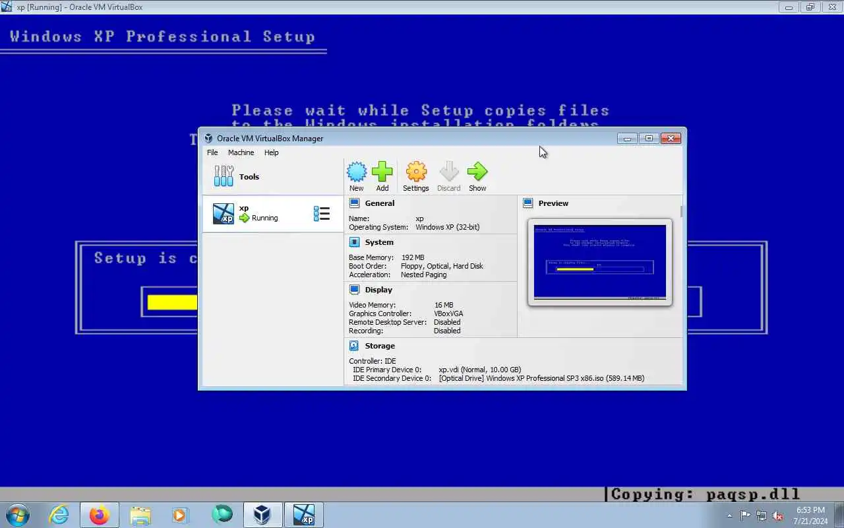
Task: Click the Display section icon
Action: click(354, 290)
